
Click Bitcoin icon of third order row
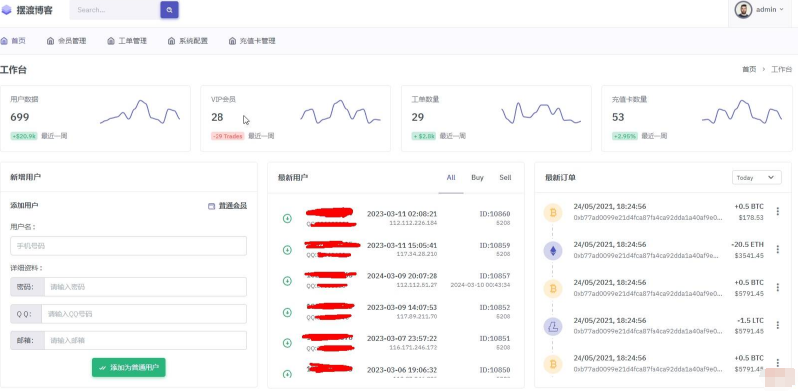click(553, 288)
